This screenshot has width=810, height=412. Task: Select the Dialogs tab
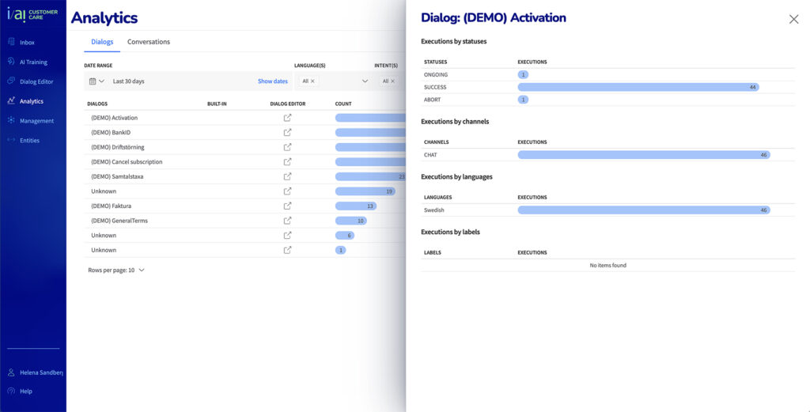click(x=102, y=42)
